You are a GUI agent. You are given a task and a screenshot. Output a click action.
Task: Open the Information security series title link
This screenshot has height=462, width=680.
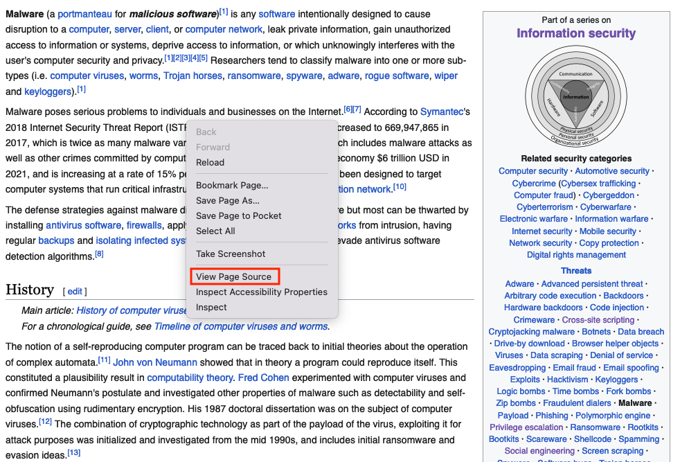click(575, 33)
